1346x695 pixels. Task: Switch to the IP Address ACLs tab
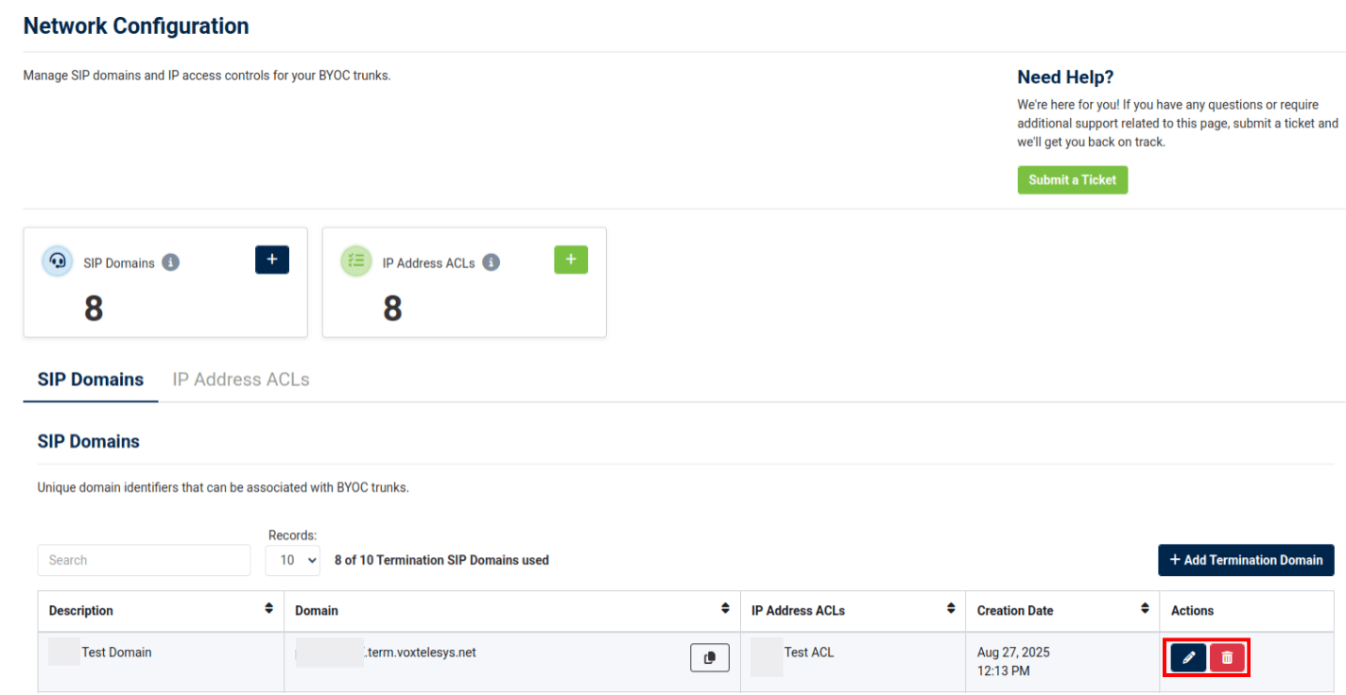pyautogui.click(x=241, y=380)
